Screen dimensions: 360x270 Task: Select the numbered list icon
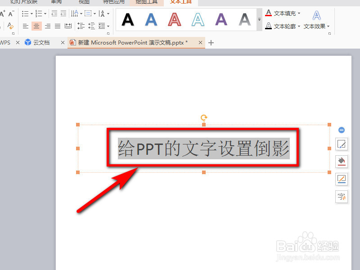point(38,13)
